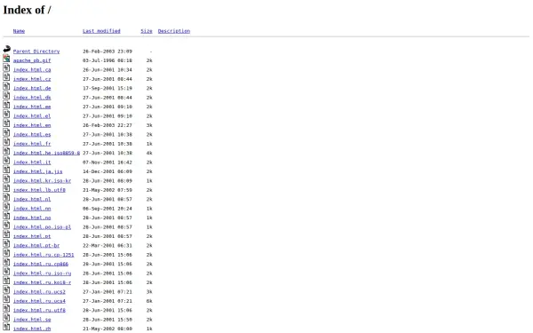
Task: Open the index.html.ru.koi8-r link
Action: (42, 282)
